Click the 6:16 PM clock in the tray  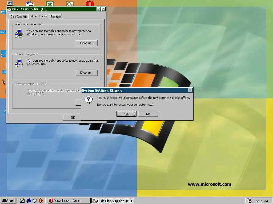(262, 201)
